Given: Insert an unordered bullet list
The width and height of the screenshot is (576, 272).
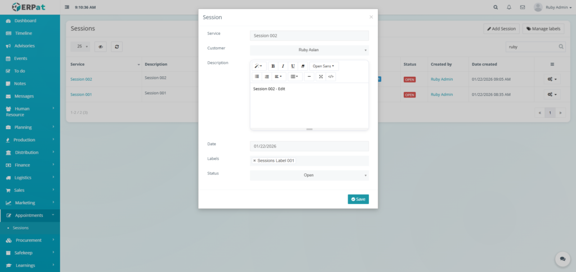Looking at the screenshot, I should click(x=257, y=76).
